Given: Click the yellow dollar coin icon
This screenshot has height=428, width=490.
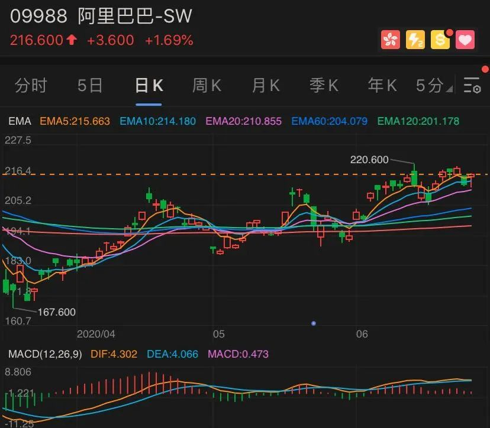Looking at the screenshot, I should [440, 40].
